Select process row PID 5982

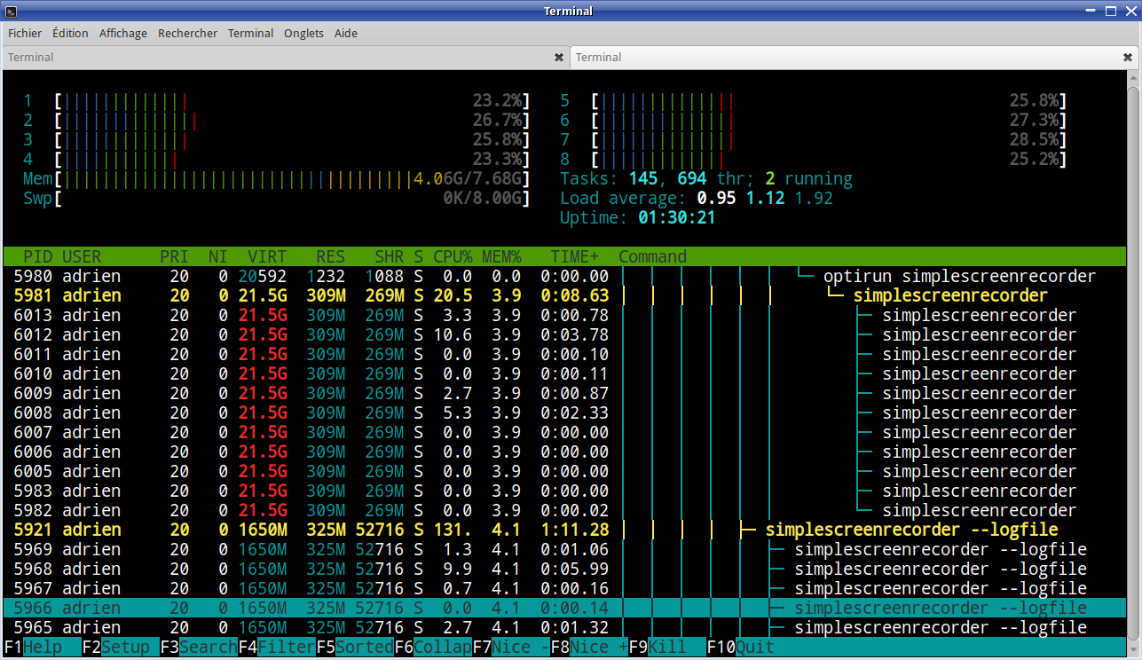tap(565, 510)
